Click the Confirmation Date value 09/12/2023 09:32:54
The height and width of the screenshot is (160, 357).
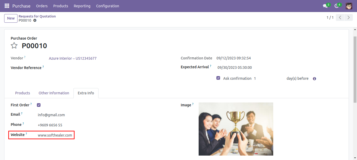tap(234, 58)
